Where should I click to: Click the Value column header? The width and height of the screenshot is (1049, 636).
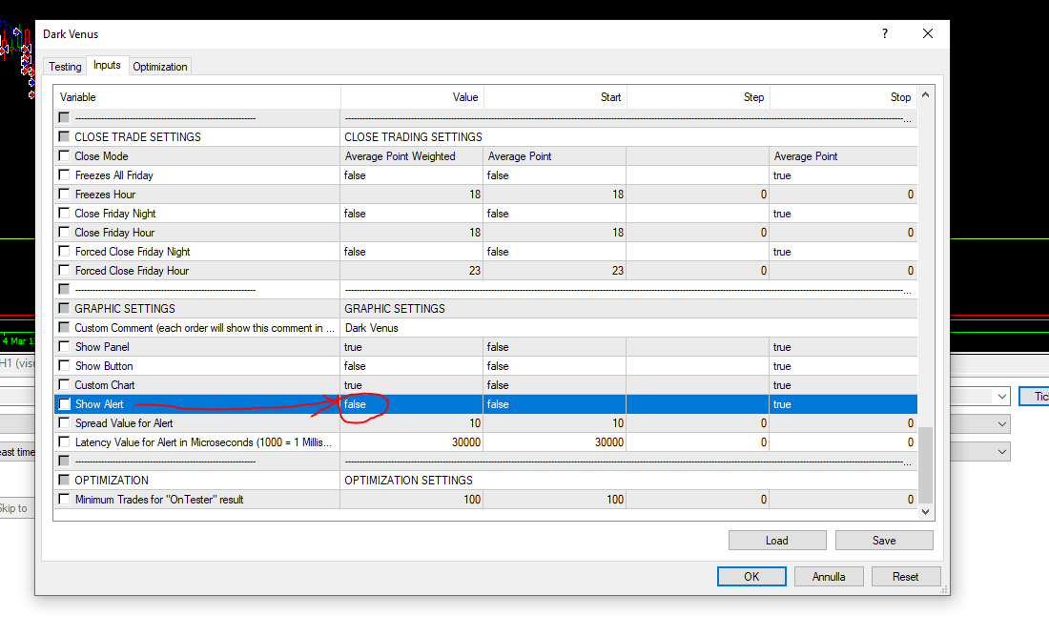coord(412,97)
